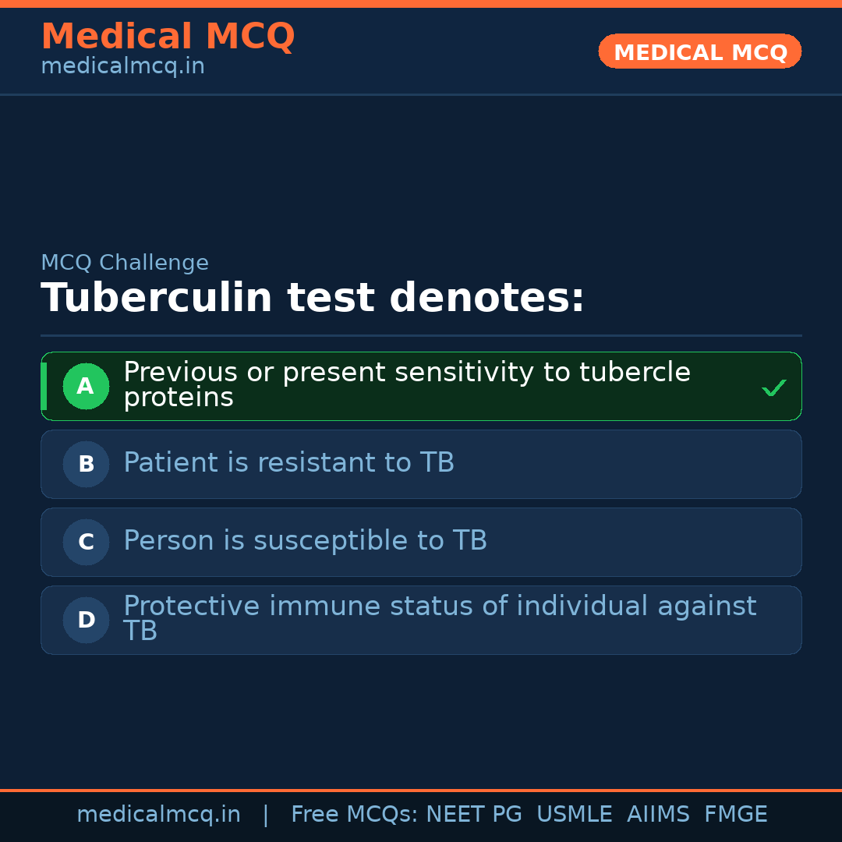This screenshot has width=842, height=842.
Task: Open medicalmcq.in link in footer
Action: 158,815
